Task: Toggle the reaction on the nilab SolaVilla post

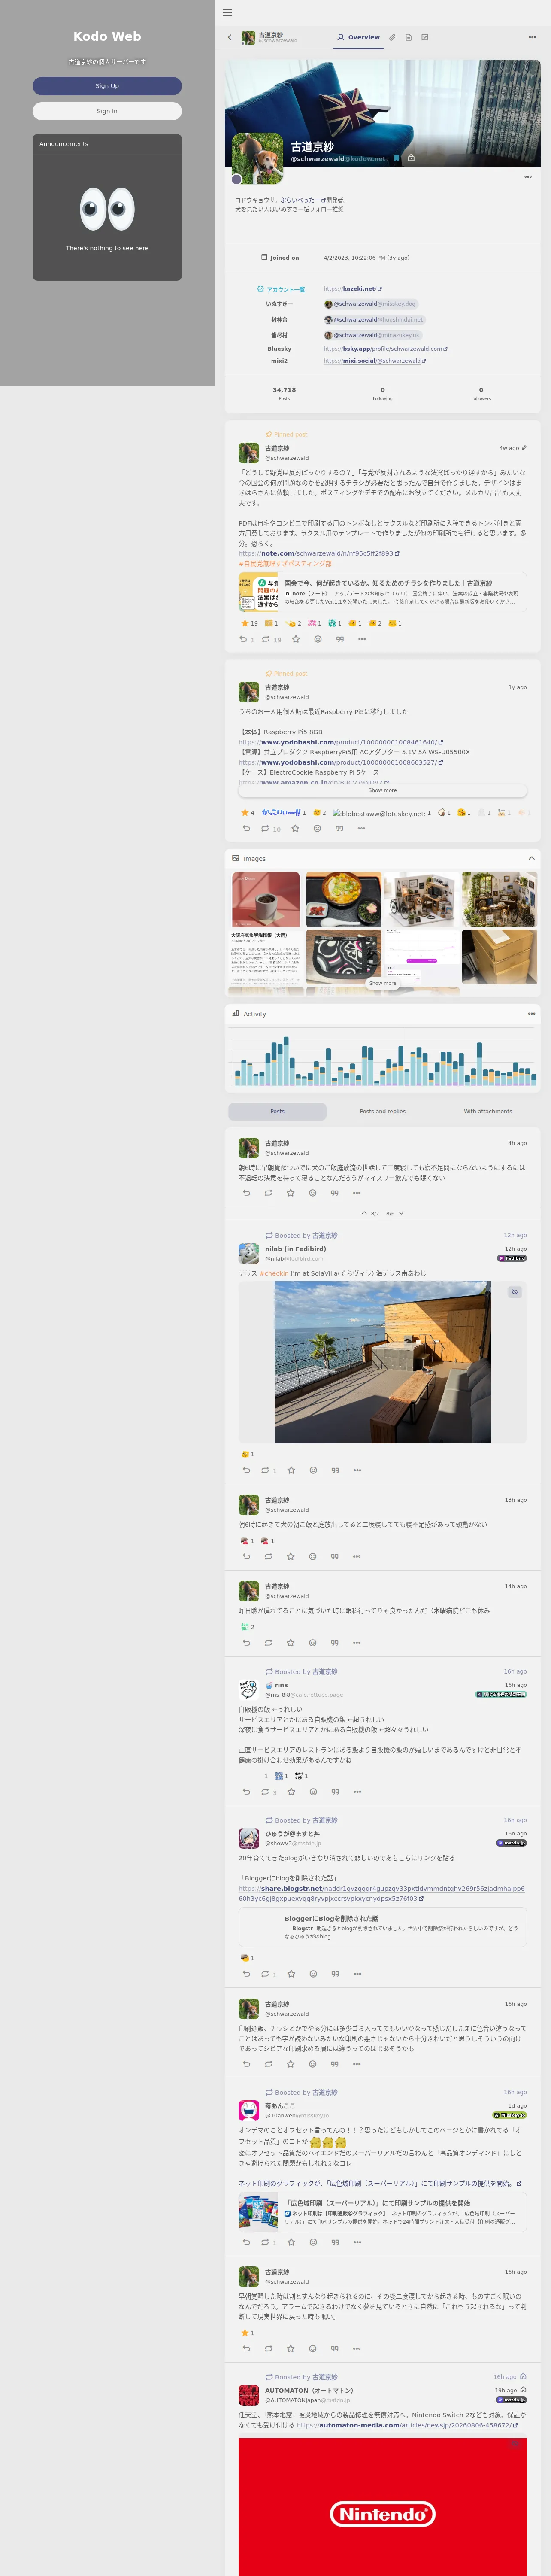Action: [248, 1454]
